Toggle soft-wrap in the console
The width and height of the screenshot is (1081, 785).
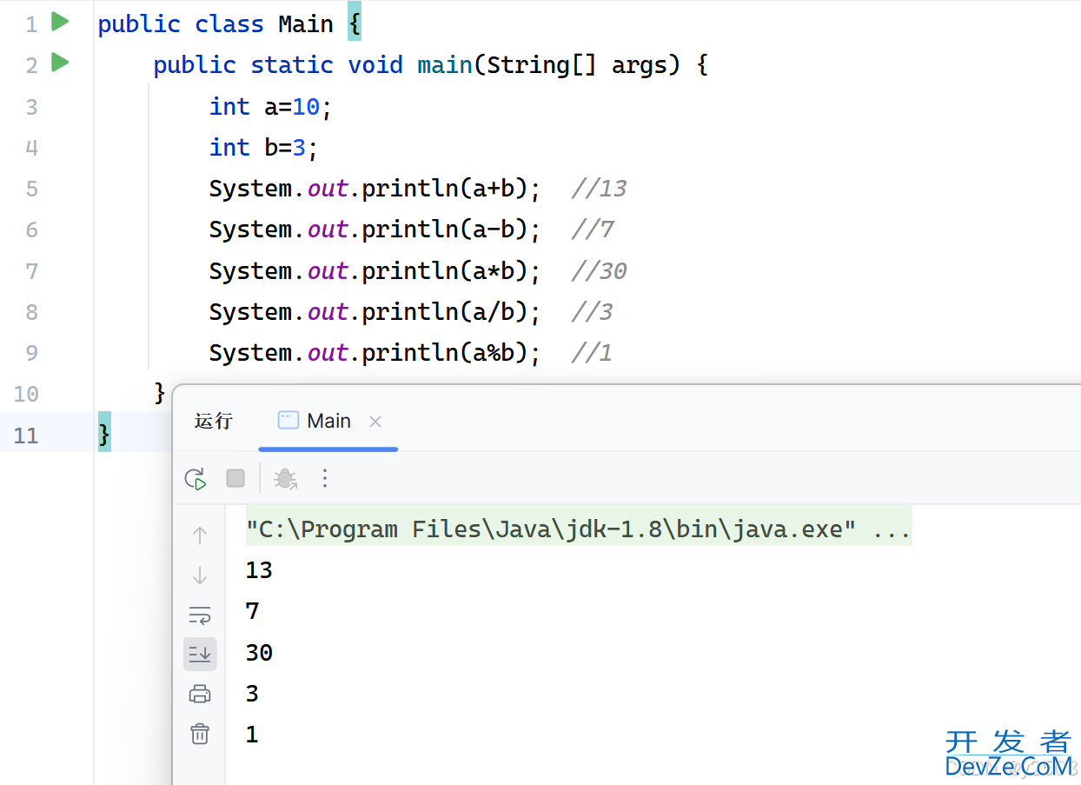coord(200,615)
